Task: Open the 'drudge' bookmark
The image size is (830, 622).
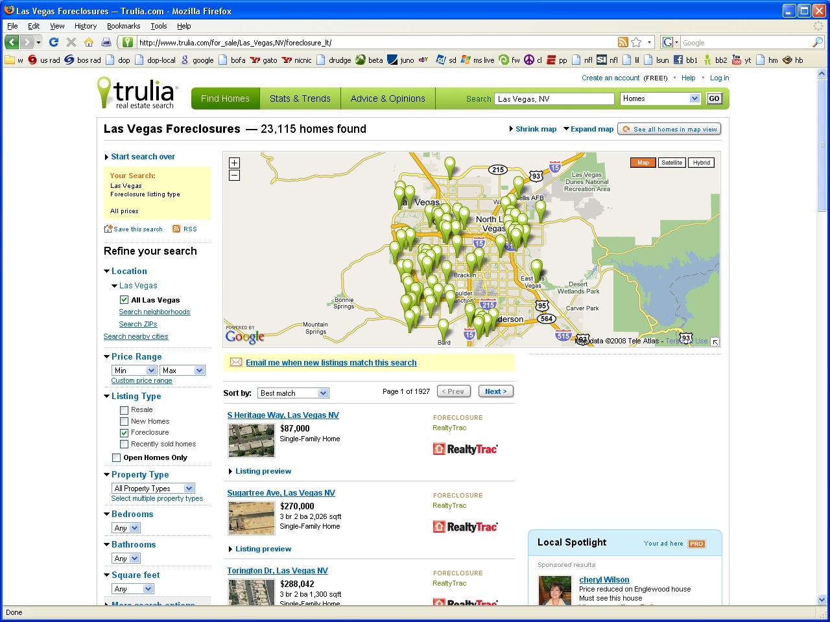Action: tap(333, 60)
